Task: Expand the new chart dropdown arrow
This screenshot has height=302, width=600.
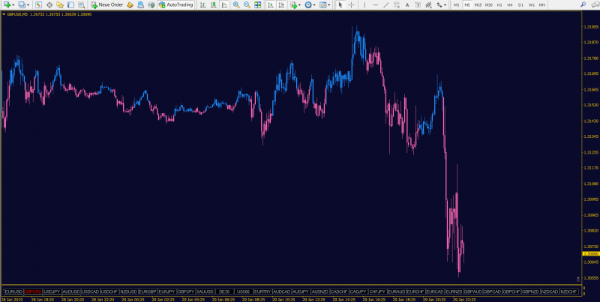Action: [13, 5]
